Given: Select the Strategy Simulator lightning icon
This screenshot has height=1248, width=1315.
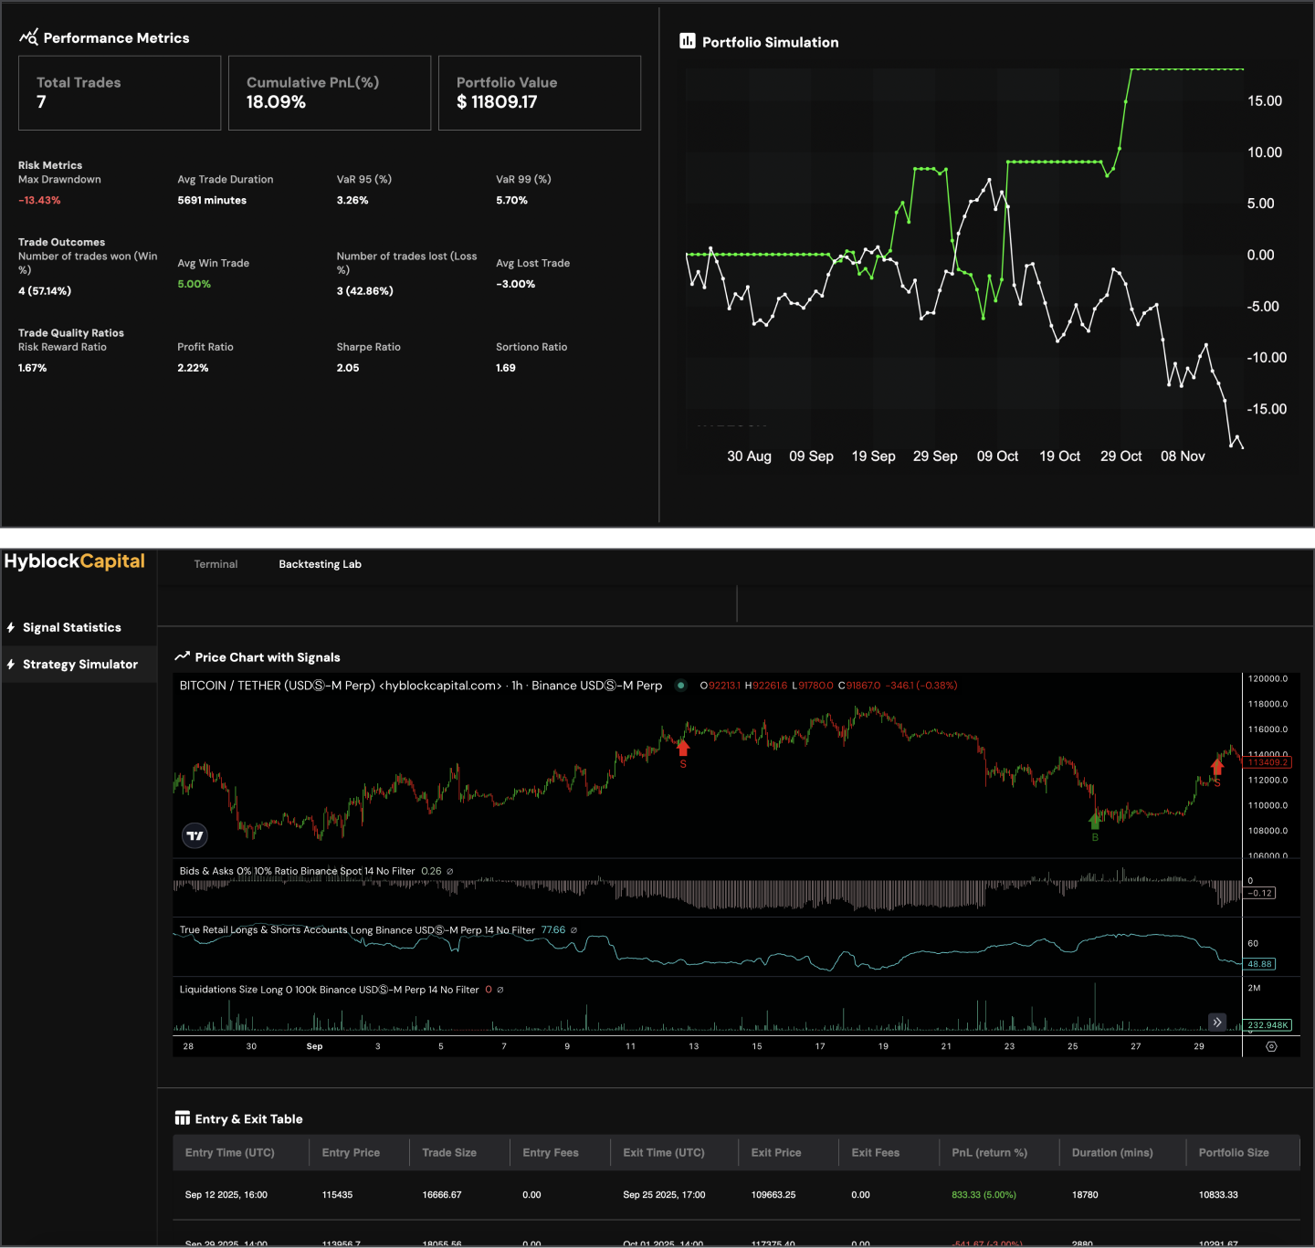Looking at the screenshot, I should pos(10,664).
